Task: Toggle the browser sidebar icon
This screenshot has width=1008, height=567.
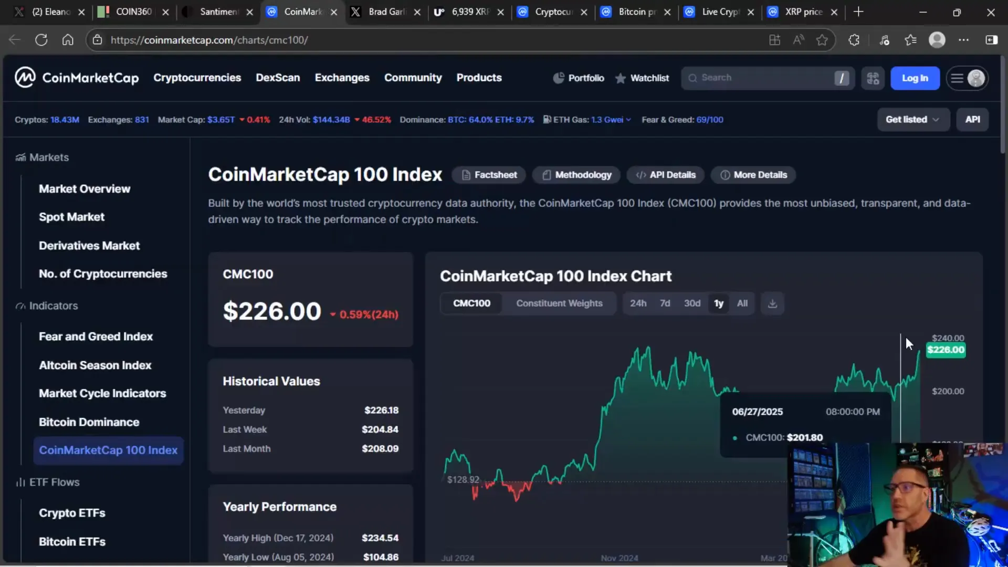Action: click(x=992, y=40)
